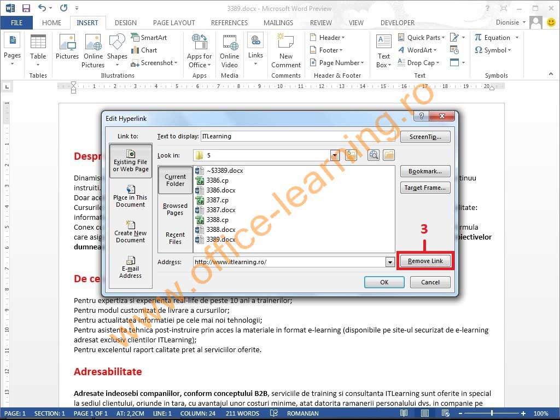The image size is (560, 420).
Task: Click the zoom out minus button
Action: [x=460, y=413]
